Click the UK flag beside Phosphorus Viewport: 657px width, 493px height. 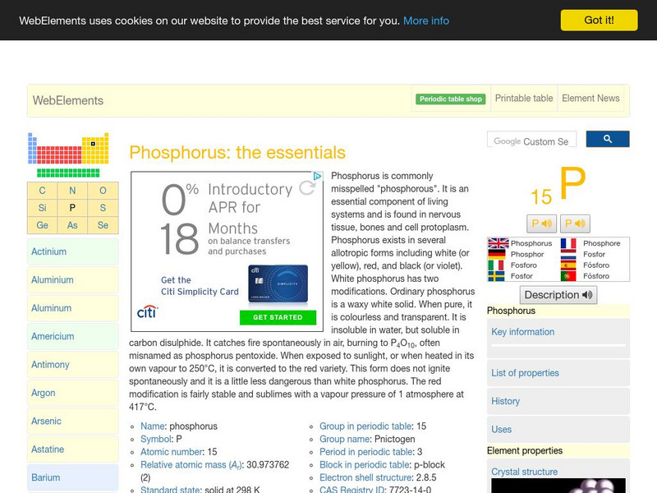pos(497,244)
